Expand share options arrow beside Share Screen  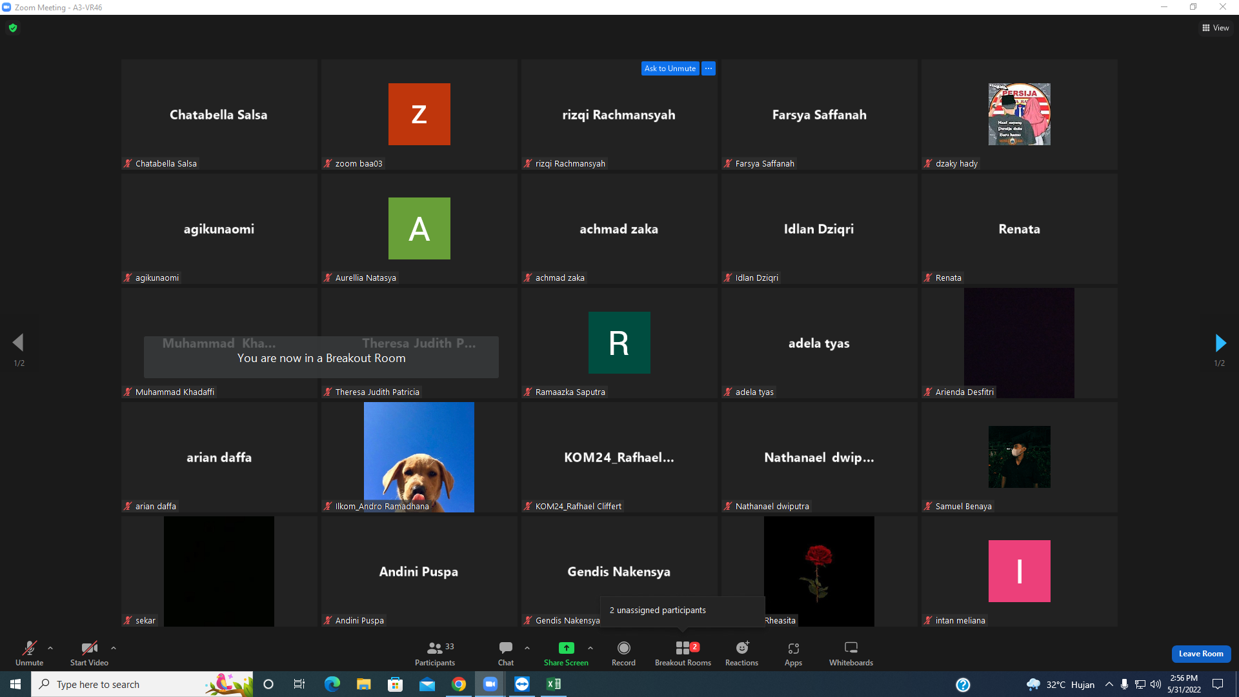pyautogui.click(x=590, y=648)
